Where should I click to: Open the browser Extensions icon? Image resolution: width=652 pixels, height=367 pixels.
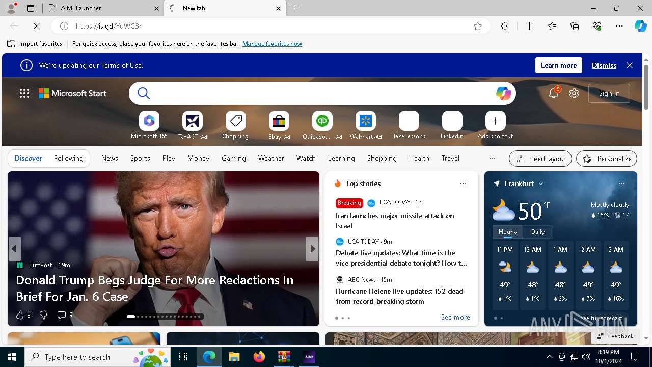pos(505,26)
